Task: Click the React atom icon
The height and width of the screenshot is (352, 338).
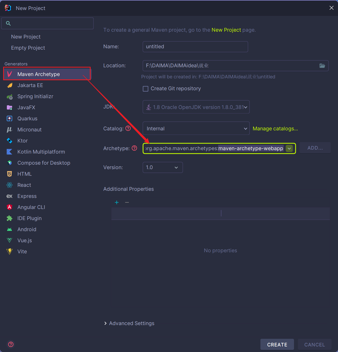Action: click(10, 185)
